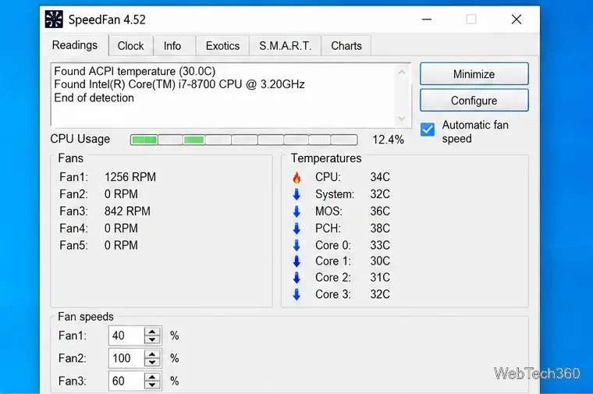
Task: Click the 'Found Intel(R) Core(TM) i7-8700' log line
Action: click(x=179, y=84)
